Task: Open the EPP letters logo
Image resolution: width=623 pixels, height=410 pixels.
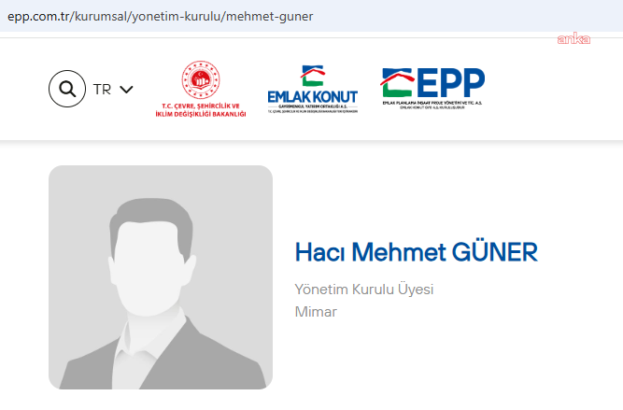Action: tap(450, 82)
